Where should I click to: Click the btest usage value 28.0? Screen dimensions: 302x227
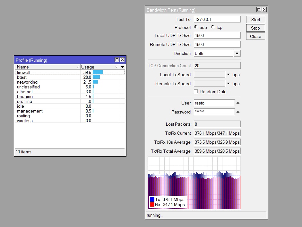(87, 77)
